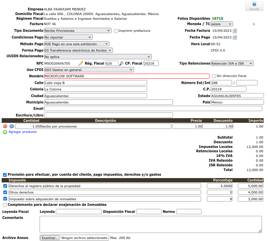Click the pencil icon to edit RFC
This screenshot has width=268, height=241.
[x=81, y=64]
